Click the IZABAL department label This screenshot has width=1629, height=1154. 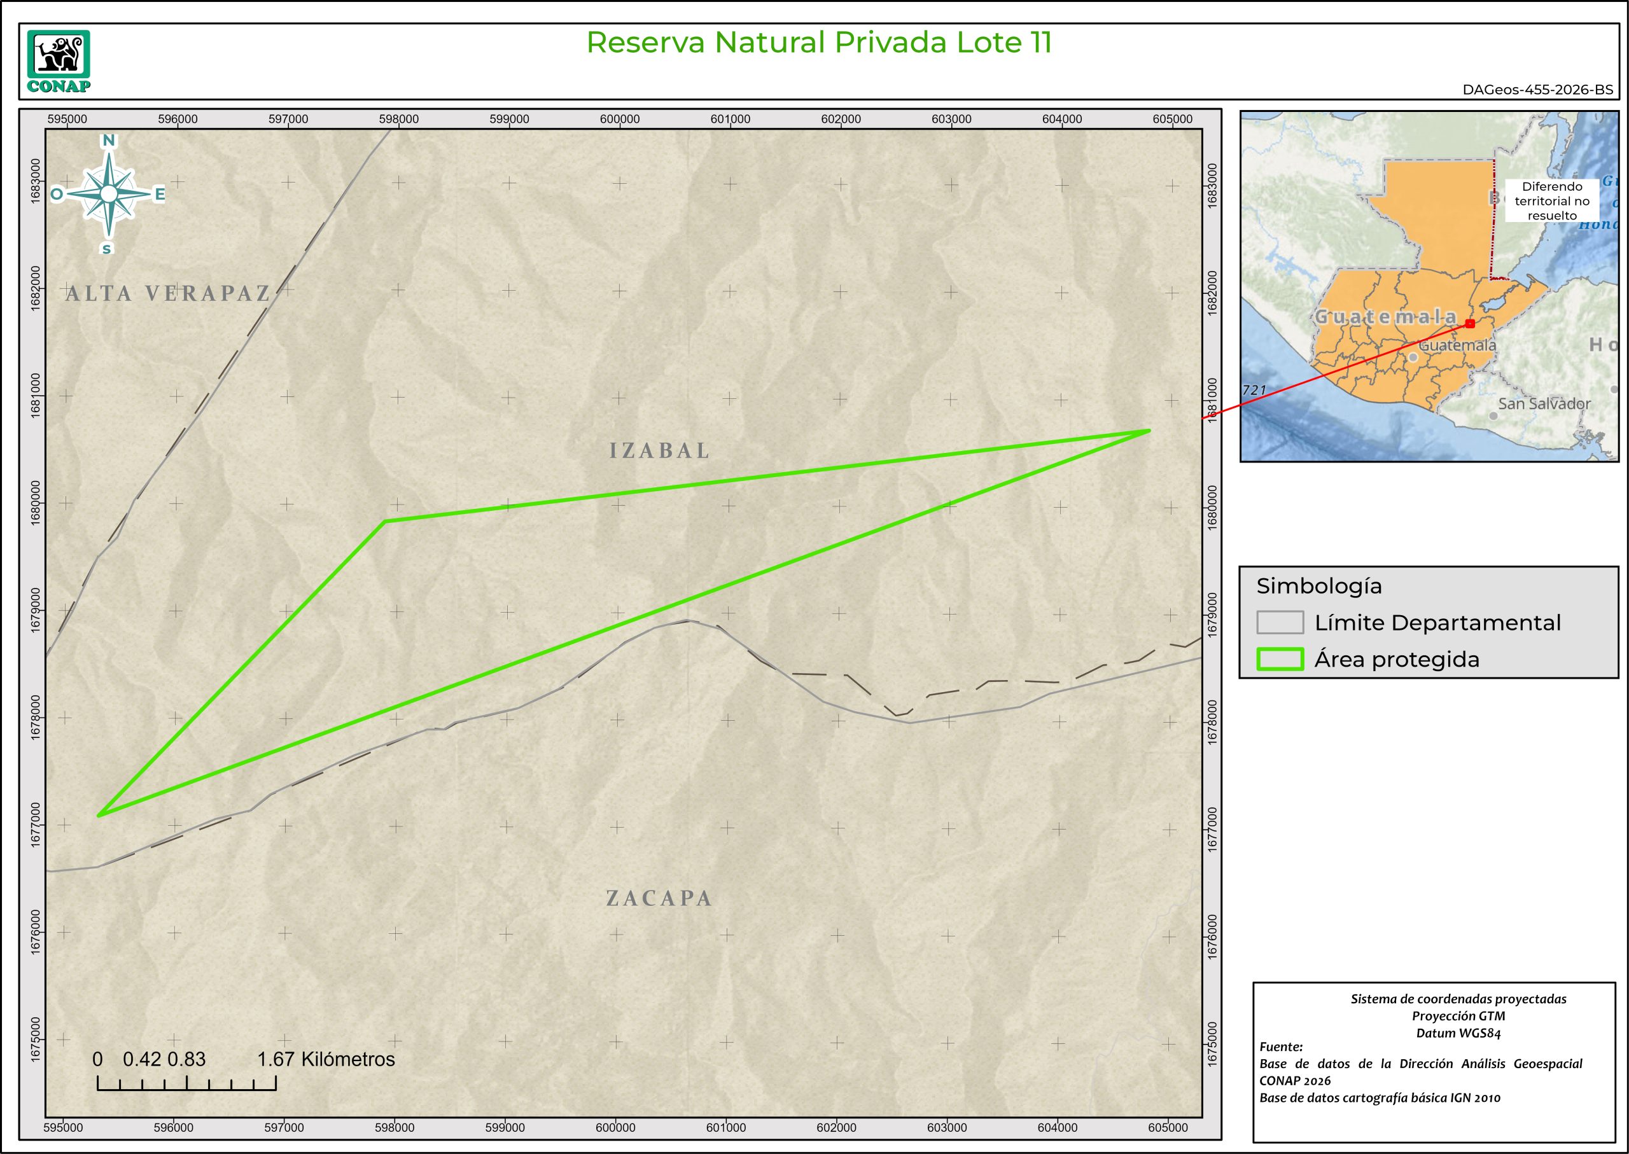pos(660,450)
